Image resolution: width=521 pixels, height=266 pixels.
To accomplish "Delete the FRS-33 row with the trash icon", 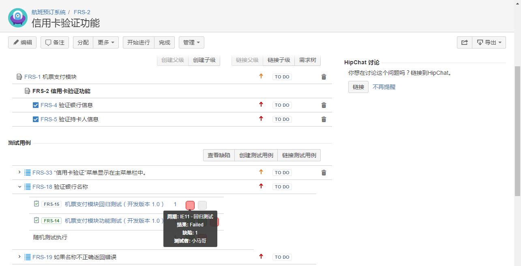I will pos(324,173).
